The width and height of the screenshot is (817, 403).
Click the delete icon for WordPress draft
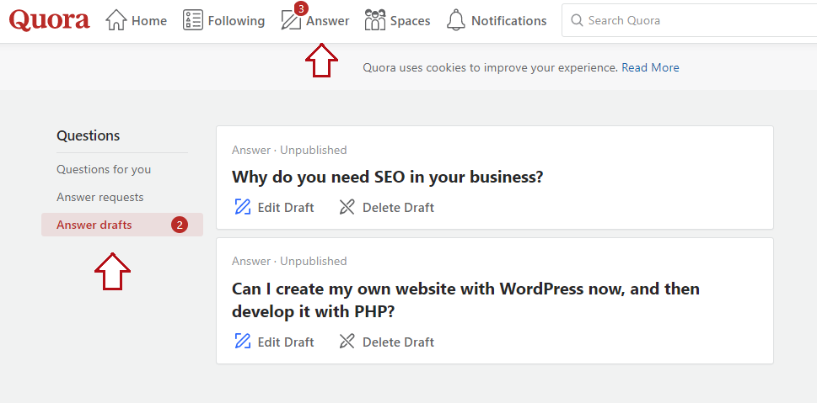[x=347, y=342]
